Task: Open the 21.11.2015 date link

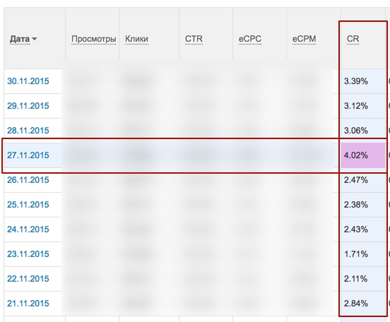Action: tap(28, 304)
